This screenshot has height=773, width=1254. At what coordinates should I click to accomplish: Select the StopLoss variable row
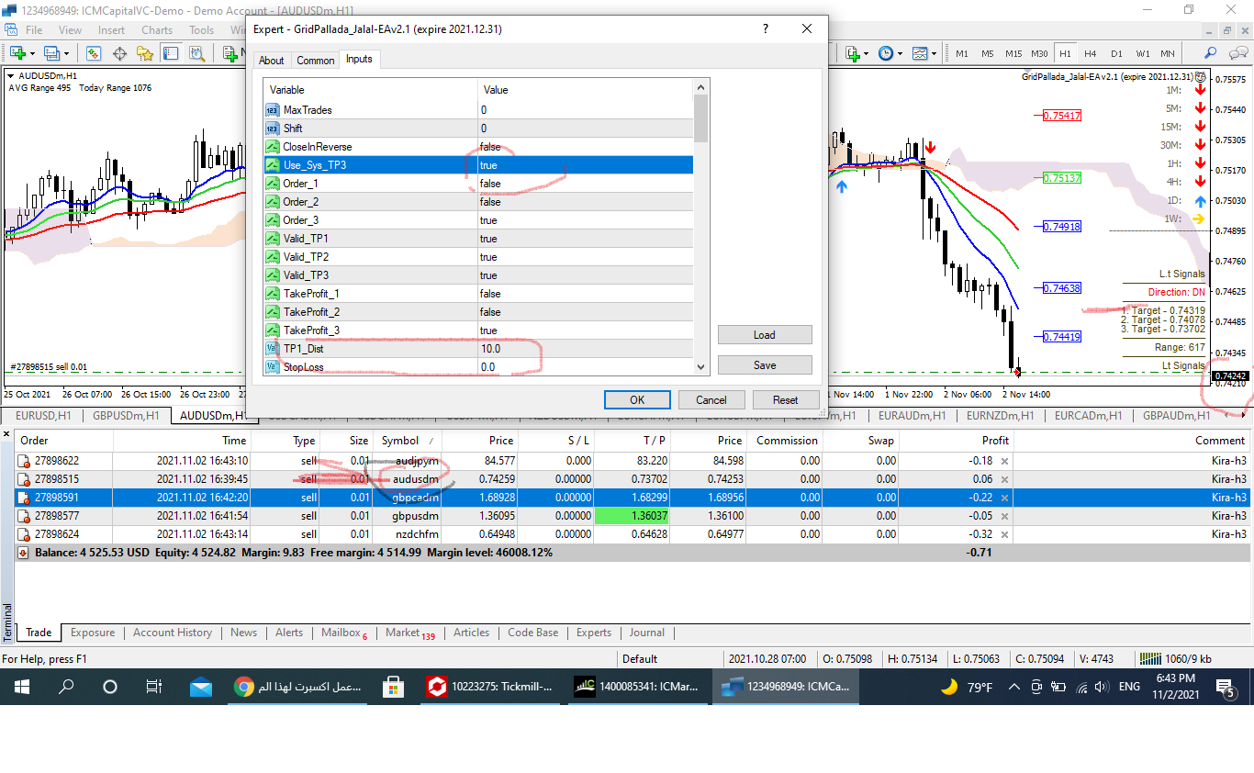tap(478, 367)
